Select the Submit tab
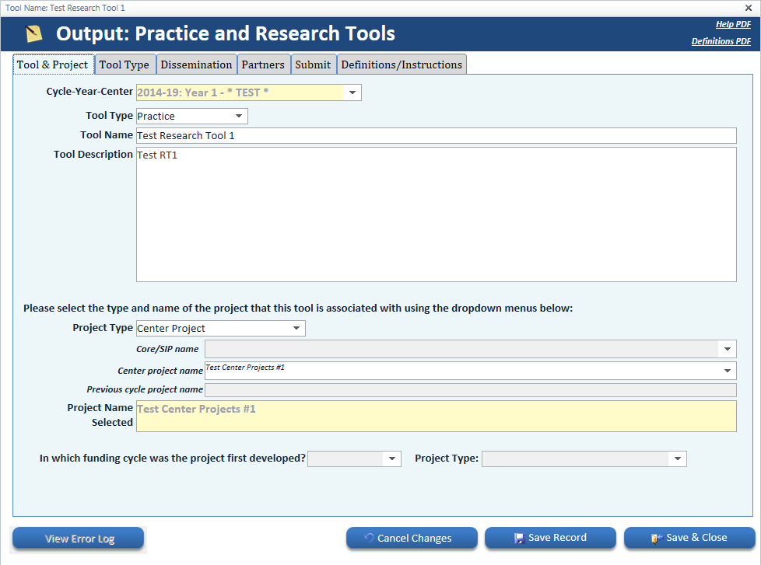 313,65
